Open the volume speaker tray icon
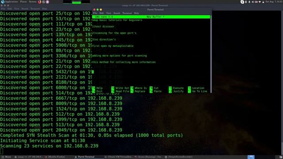The height and width of the screenshot is (159, 283). 252,2
